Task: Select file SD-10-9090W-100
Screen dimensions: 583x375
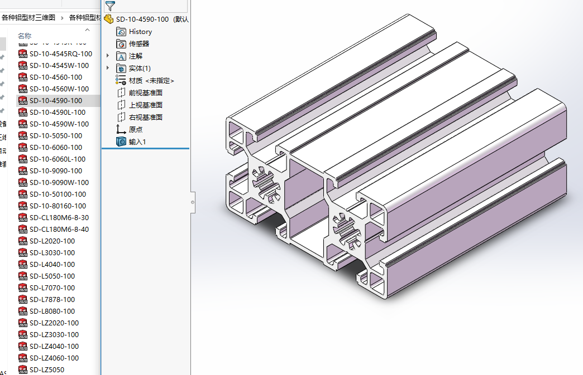Action: pos(59,183)
